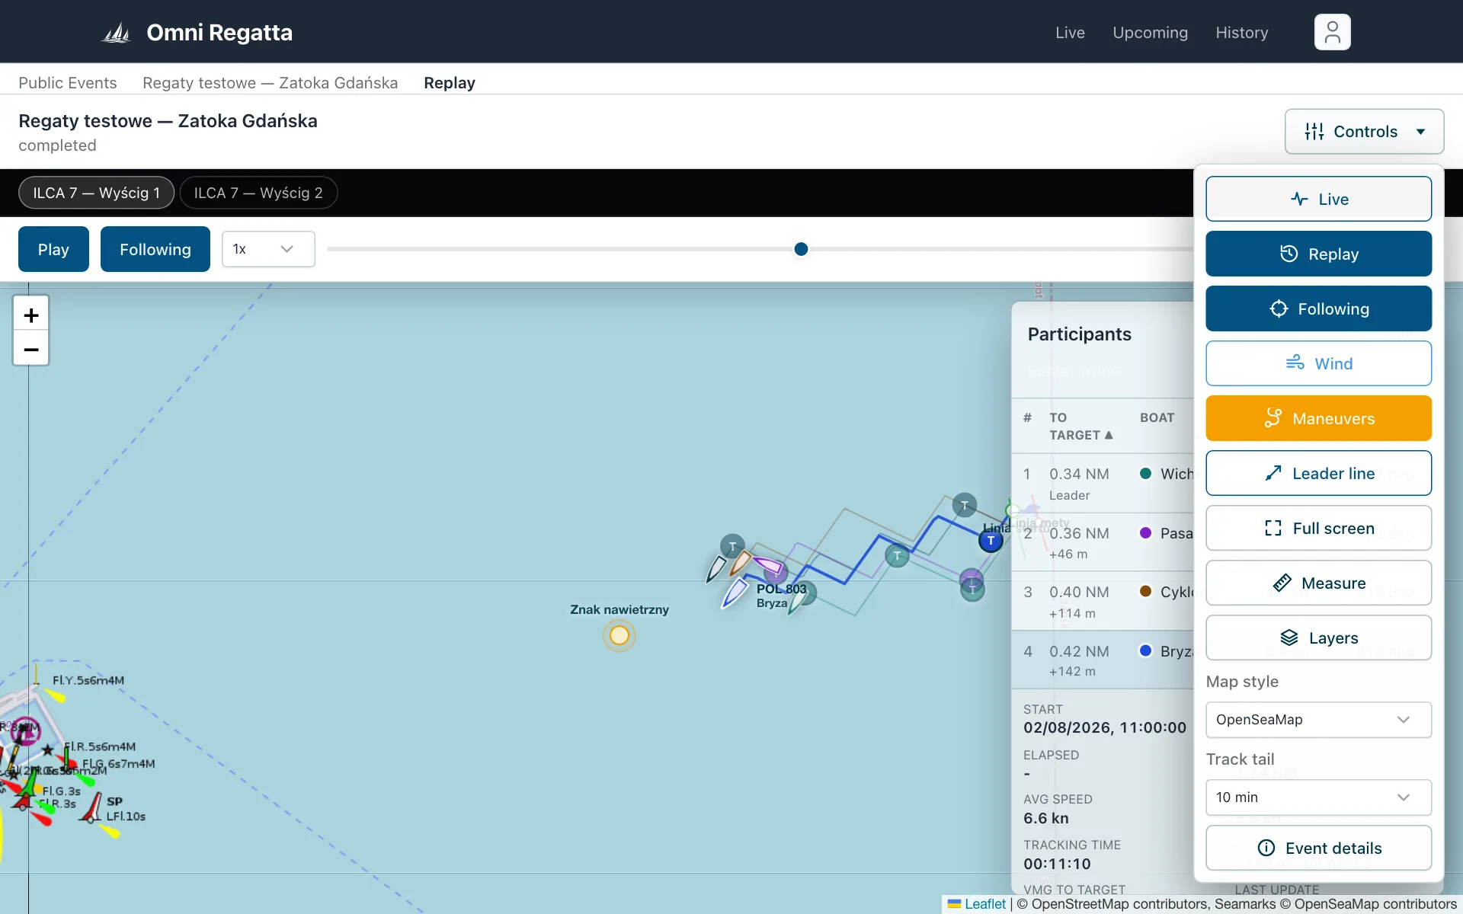Screen dimensions: 1463x914
Task: Open the 10 min track tail dropdown
Action: tap(1318, 797)
